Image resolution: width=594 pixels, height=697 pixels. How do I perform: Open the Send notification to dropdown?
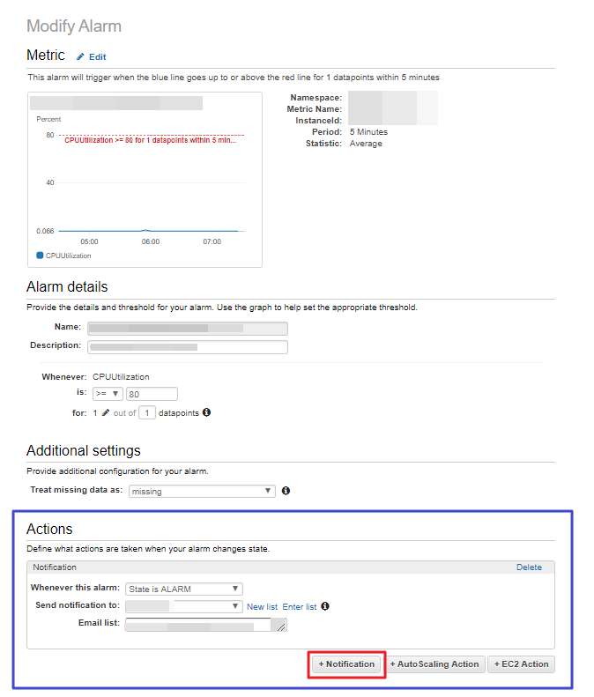[184, 606]
